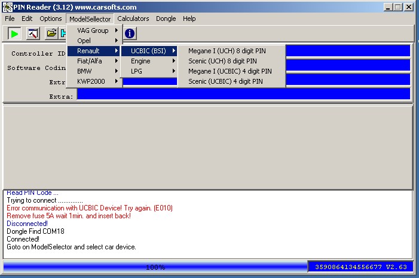Click the 'Remove fuse 5A wait 1min' log line
Viewport: 419px width, 278px height.
(69, 216)
